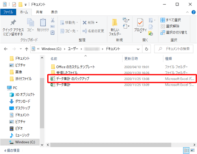
Task: Switch to the View (表示) tab
Action: pyautogui.click(x=54, y=12)
